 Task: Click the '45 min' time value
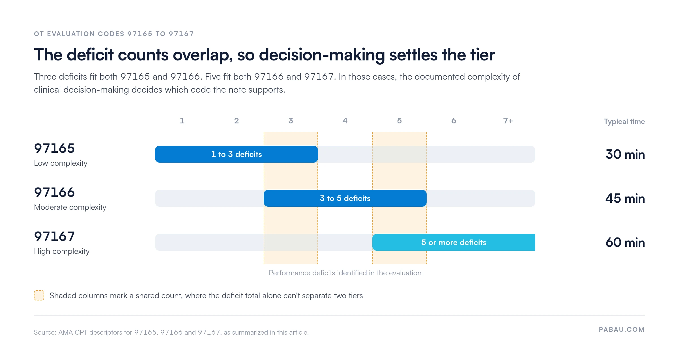625,199
